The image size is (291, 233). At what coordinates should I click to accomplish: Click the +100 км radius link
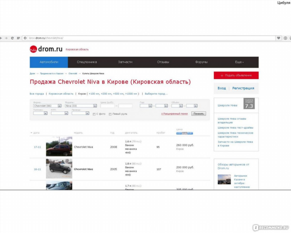(x=94, y=94)
